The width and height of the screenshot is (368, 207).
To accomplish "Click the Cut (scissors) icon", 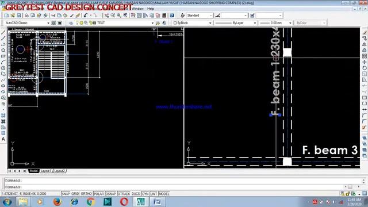I will click(x=53, y=16).
